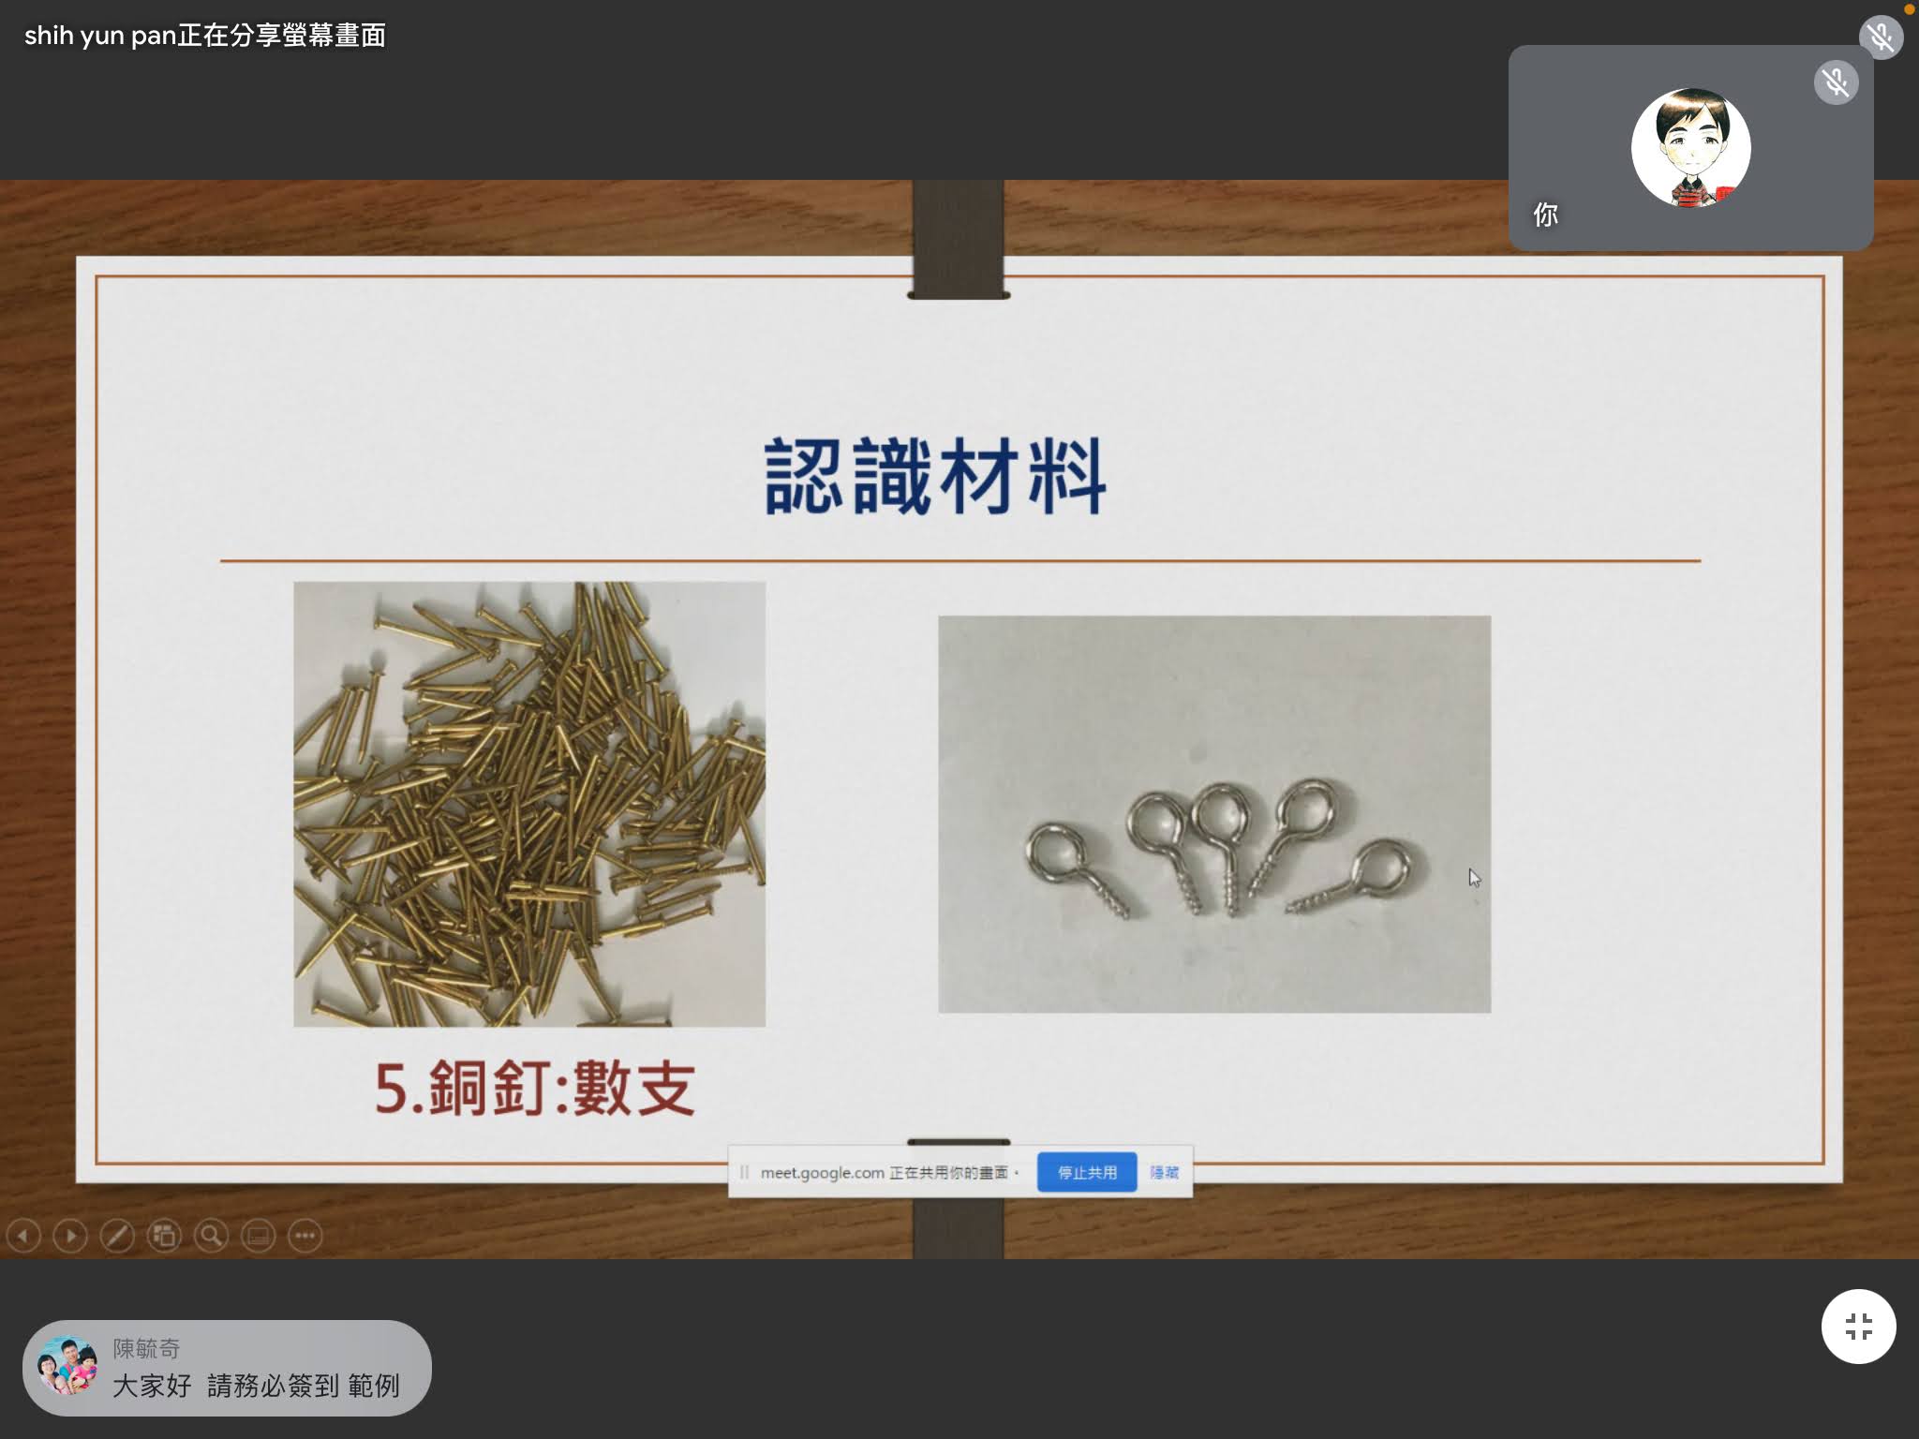Image resolution: width=1919 pixels, height=1439 pixels.
Task: Advance to the next slide arrow
Action: pos(70,1236)
